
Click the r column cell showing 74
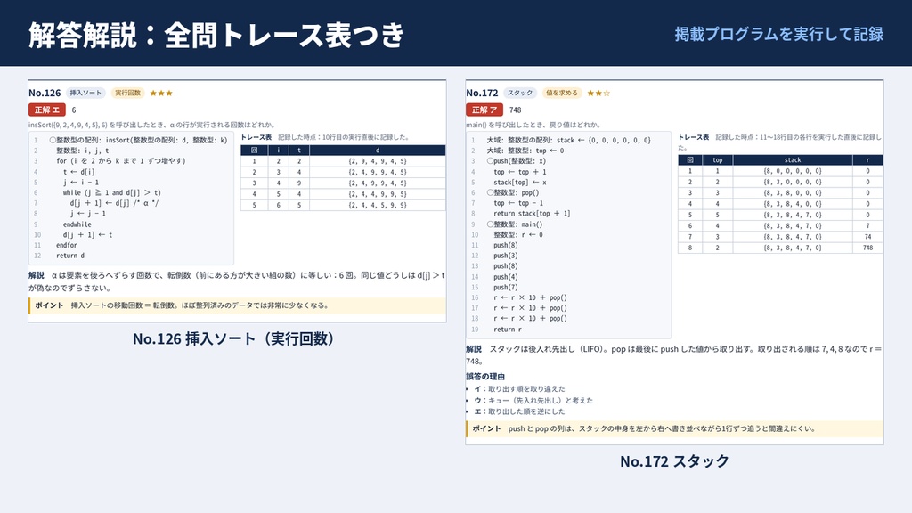pyautogui.click(x=867, y=237)
